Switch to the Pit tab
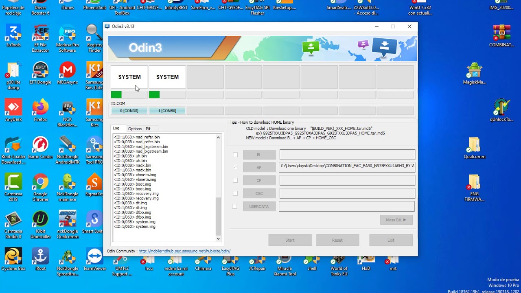The image size is (521, 293). (x=148, y=129)
